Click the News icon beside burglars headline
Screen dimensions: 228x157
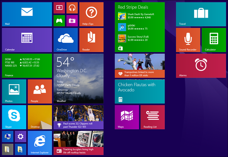59,151
